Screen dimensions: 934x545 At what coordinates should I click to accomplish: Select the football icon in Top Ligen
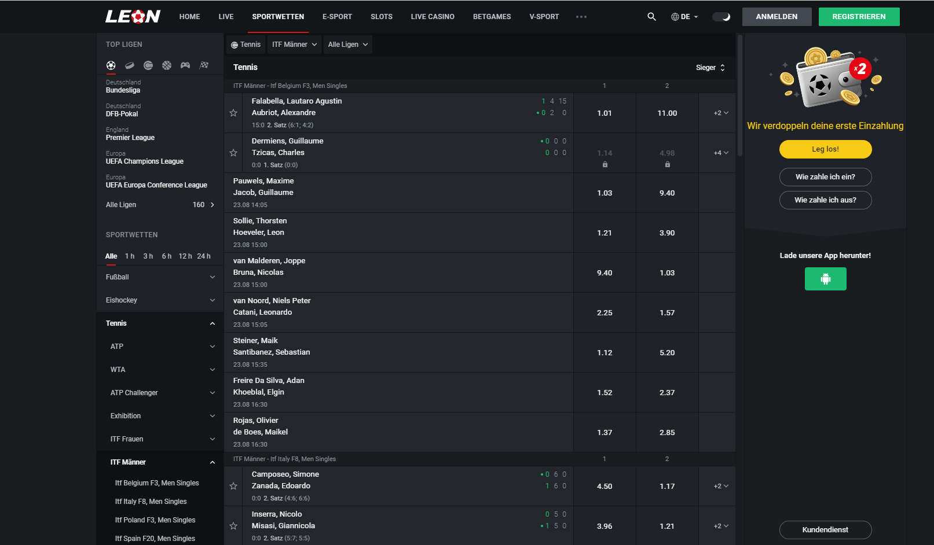[111, 65]
